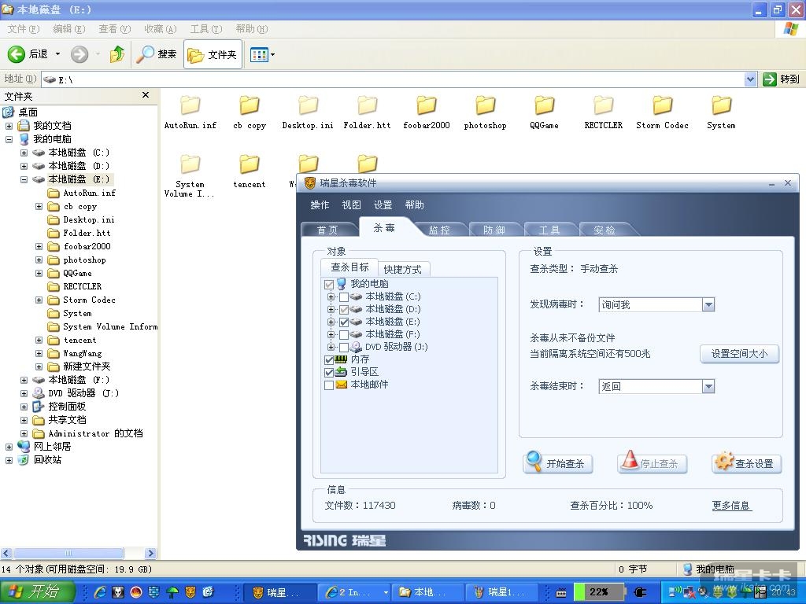Click the Rising shield quick launch icon

tap(190, 592)
